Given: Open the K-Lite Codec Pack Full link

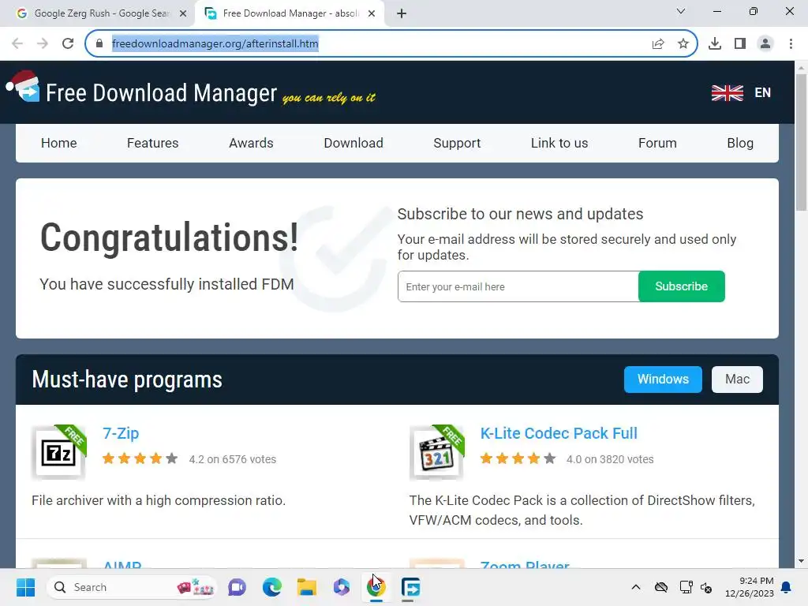Looking at the screenshot, I should coord(559,433).
